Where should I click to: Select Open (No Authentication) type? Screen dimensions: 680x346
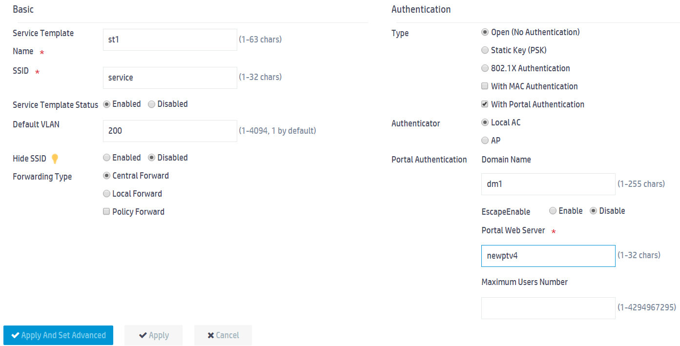[485, 32]
